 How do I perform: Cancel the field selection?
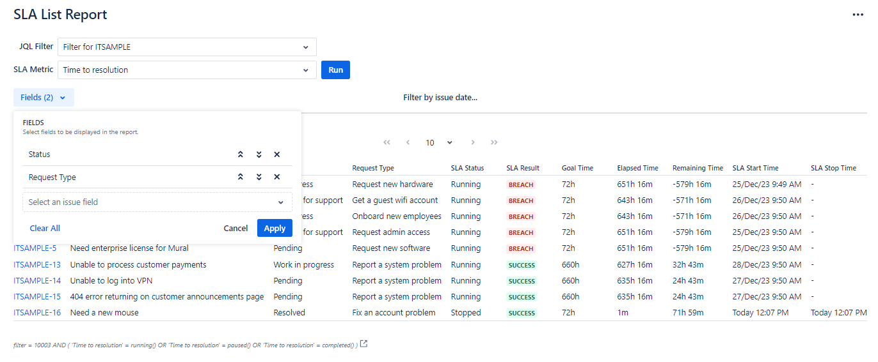click(235, 228)
